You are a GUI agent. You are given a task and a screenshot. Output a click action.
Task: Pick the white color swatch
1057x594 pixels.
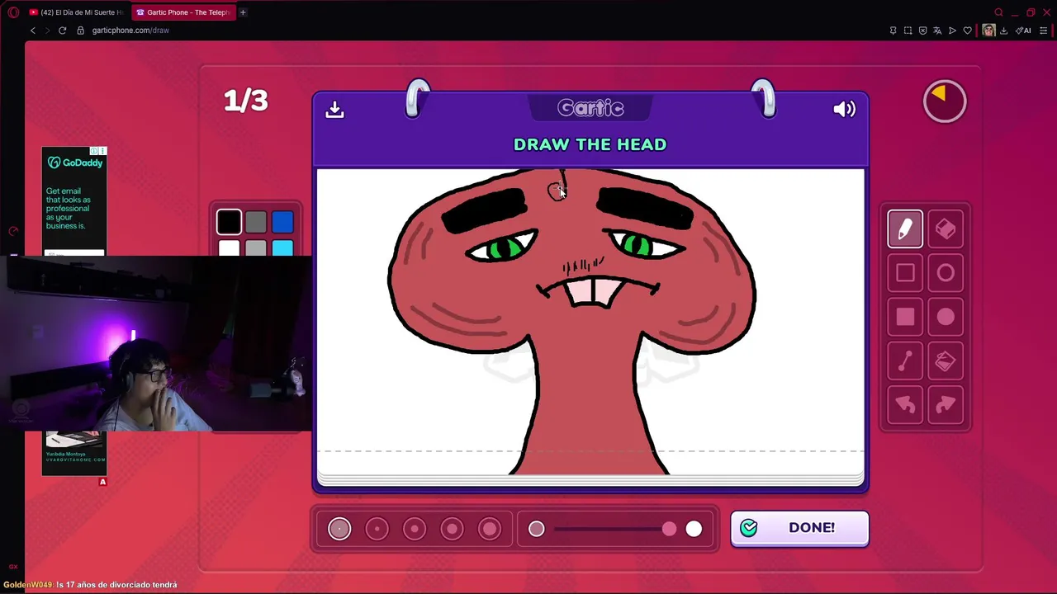[x=229, y=247]
